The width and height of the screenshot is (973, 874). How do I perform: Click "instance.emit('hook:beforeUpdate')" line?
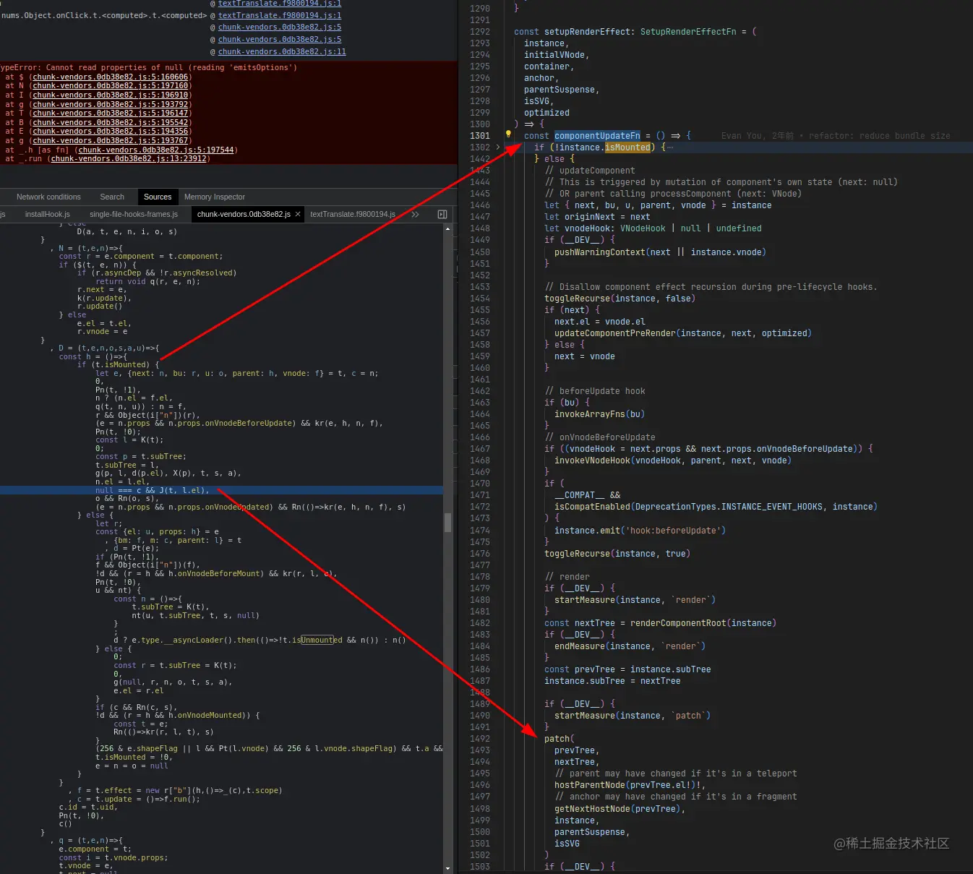point(640,531)
